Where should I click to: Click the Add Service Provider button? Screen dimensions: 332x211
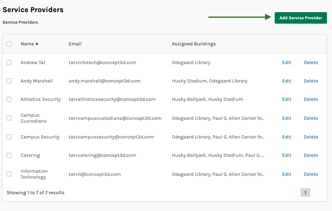(300, 18)
